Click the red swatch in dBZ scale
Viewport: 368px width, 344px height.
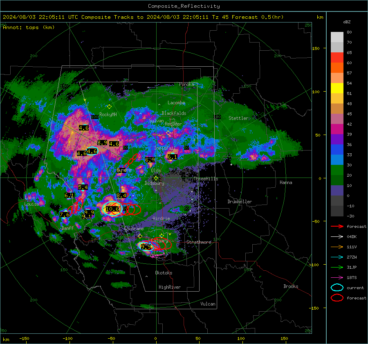(337, 57)
